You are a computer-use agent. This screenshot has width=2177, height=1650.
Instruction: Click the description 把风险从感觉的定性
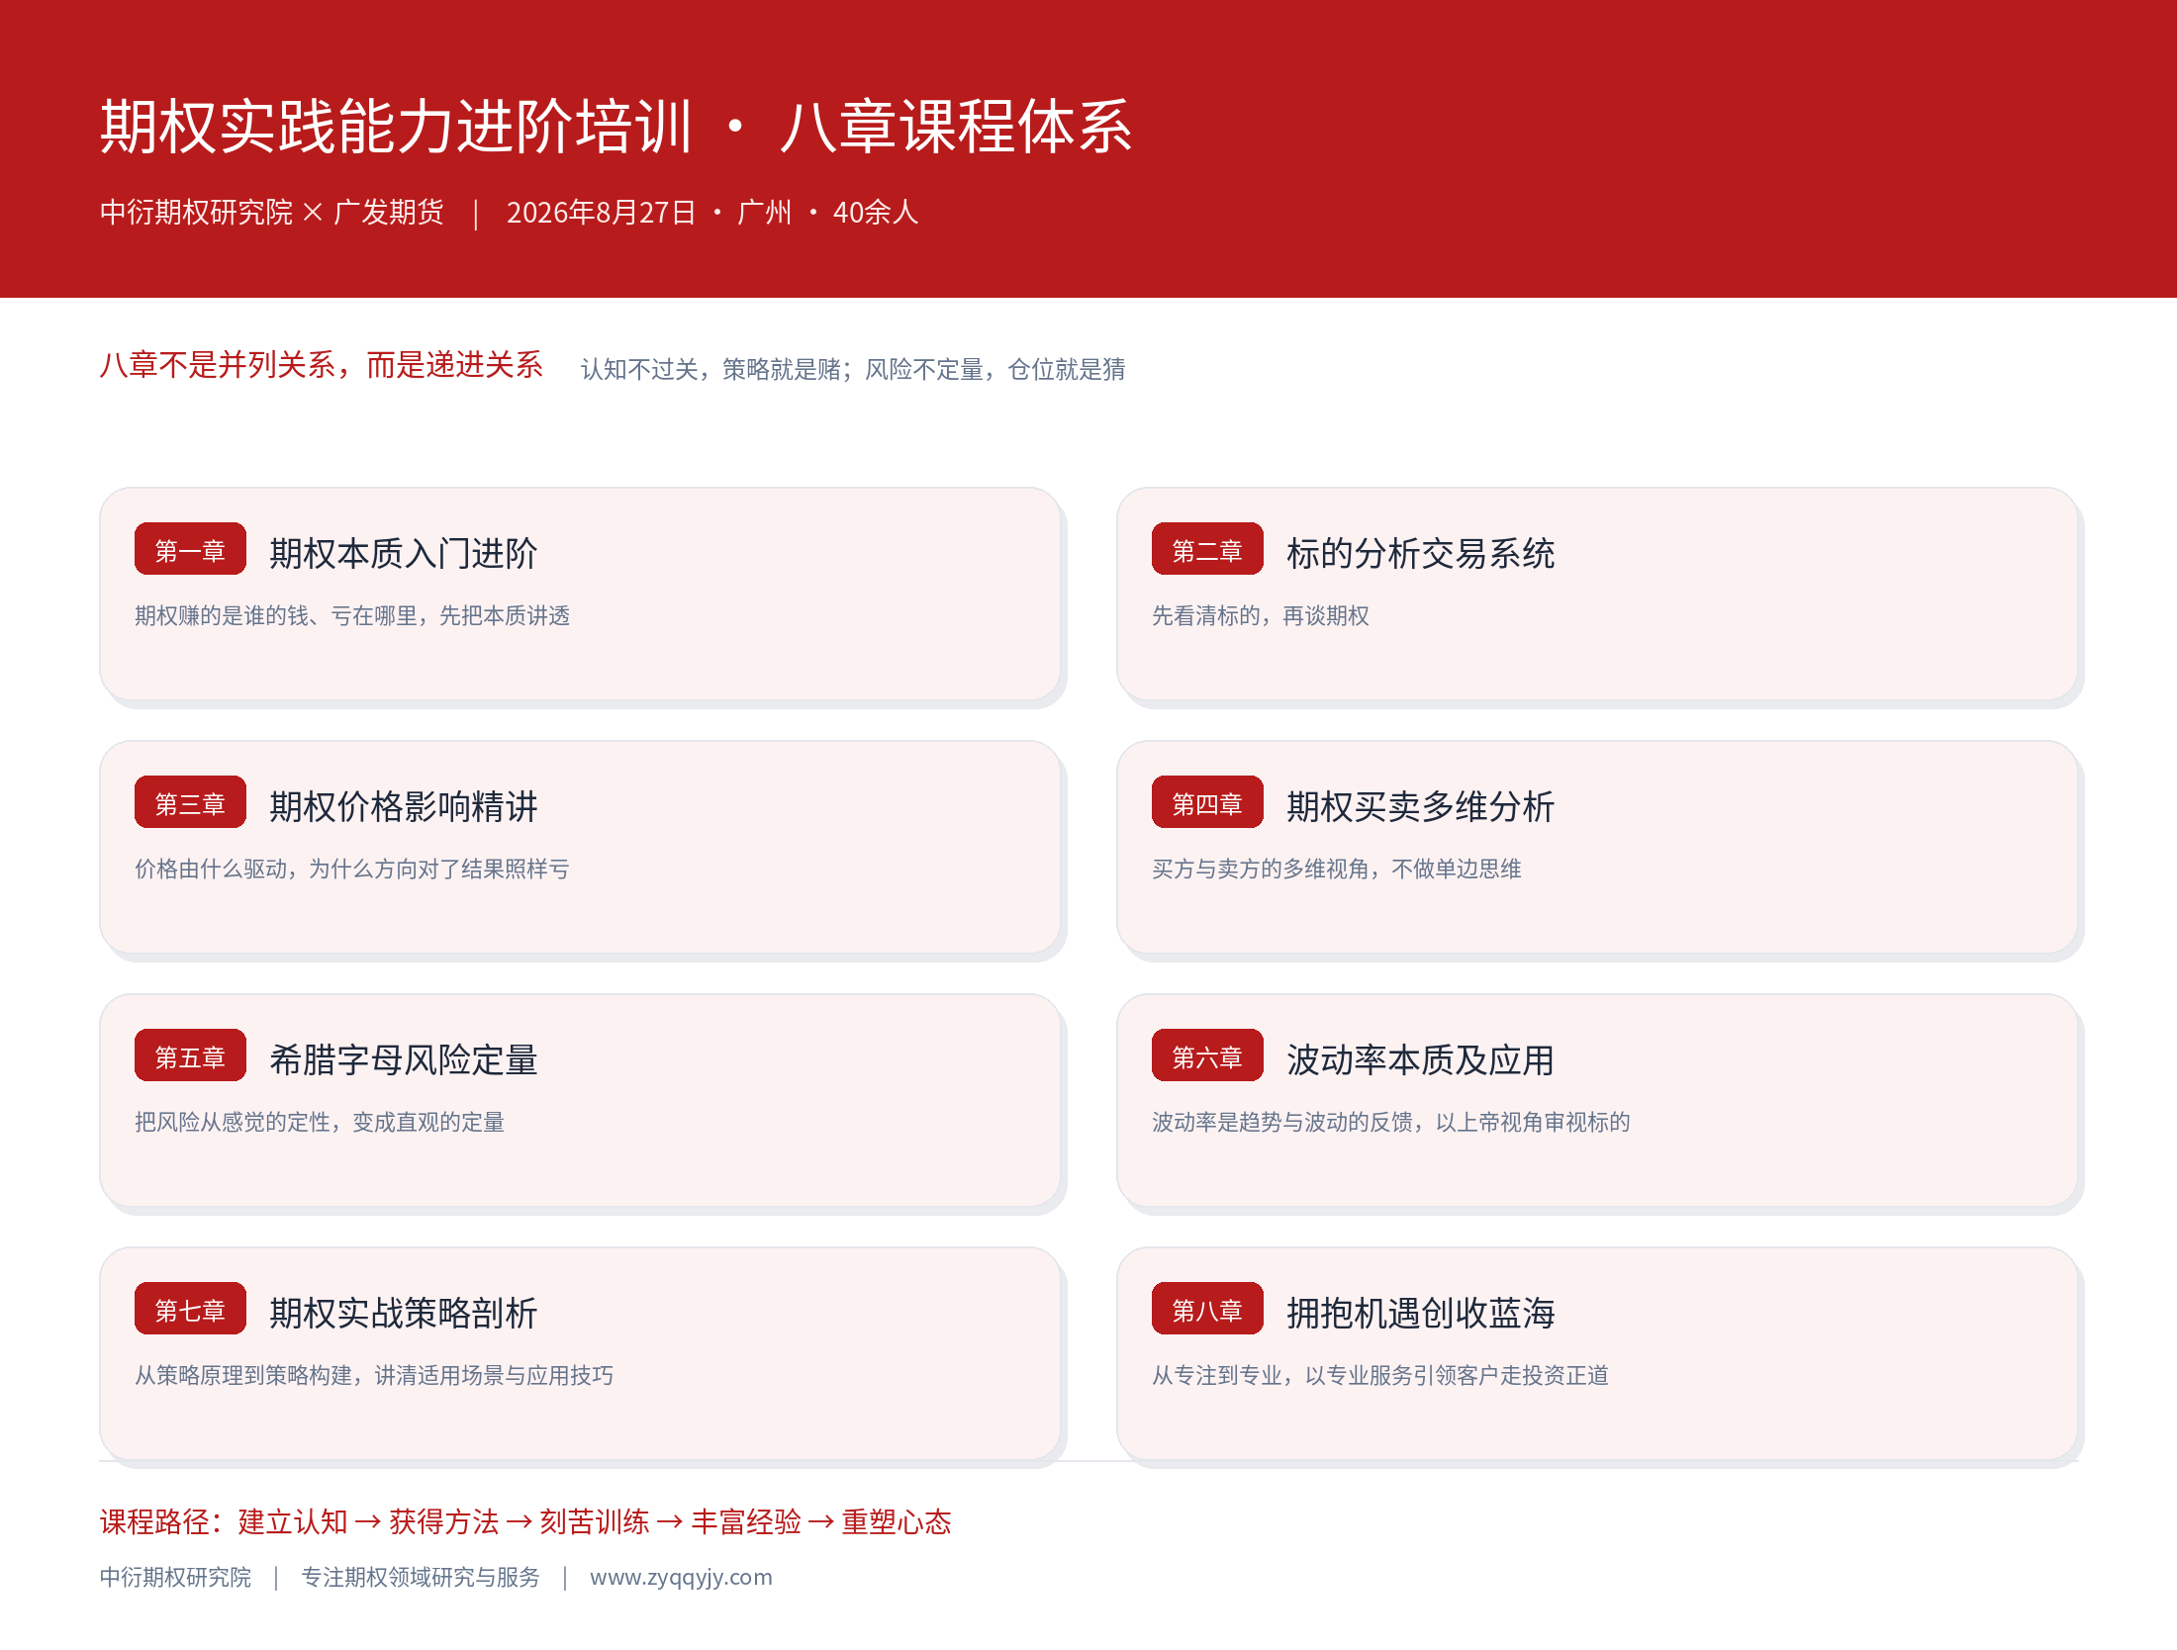pos(233,1122)
